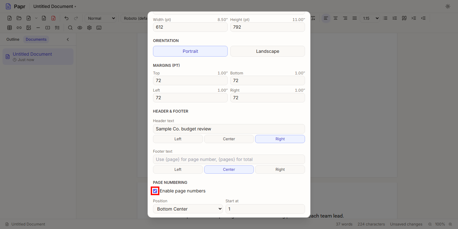Create a new document from toolbar
The height and width of the screenshot is (229, 458).
pos(10,18)
